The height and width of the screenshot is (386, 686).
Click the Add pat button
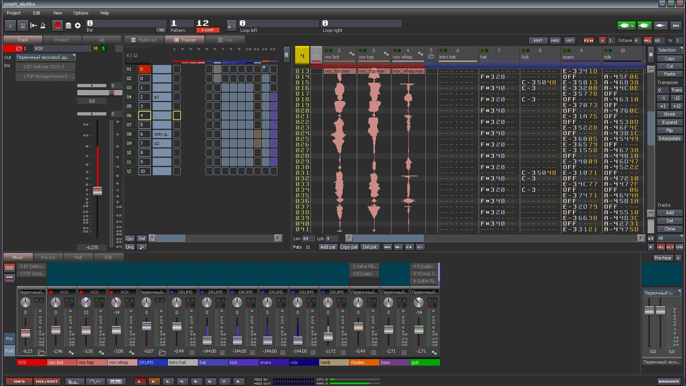pyautogui.click(x=328, y=247)
